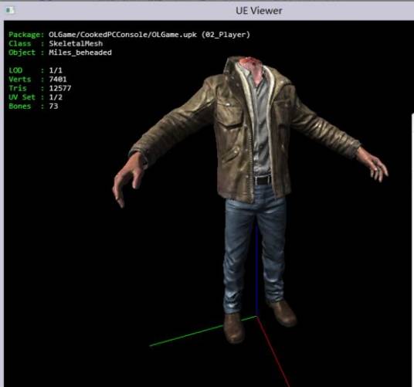Click the Tris count 12577
414x387 pixels.
(60, 88)
